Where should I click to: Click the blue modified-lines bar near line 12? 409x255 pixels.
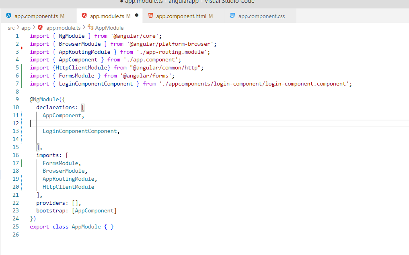click(x=21, y=123)
